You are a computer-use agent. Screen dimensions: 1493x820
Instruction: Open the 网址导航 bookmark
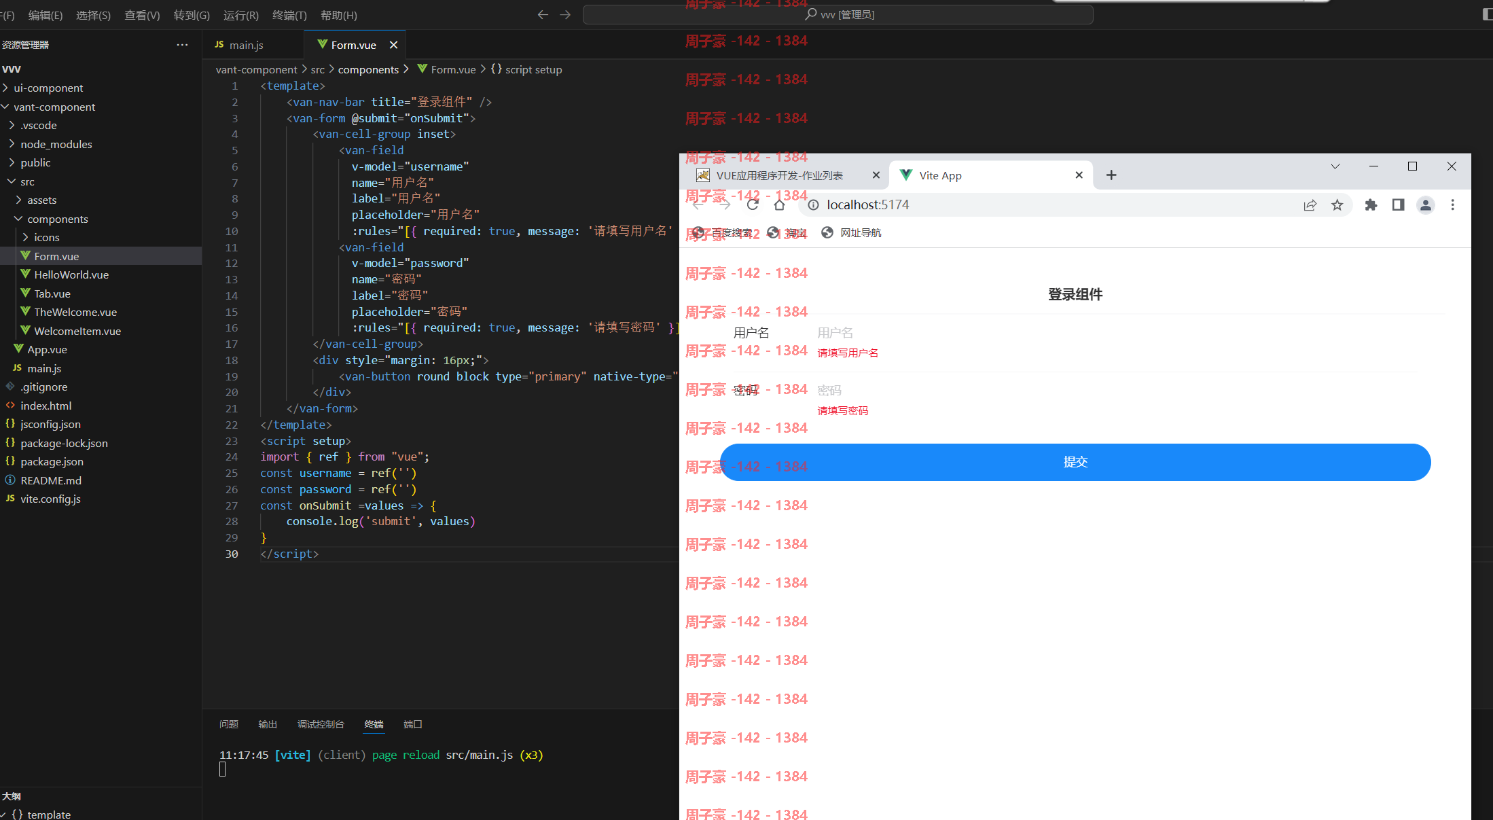(851, 232)
